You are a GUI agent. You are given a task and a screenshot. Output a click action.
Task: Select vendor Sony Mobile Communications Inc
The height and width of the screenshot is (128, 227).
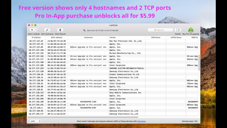click(x=125, y=93)
